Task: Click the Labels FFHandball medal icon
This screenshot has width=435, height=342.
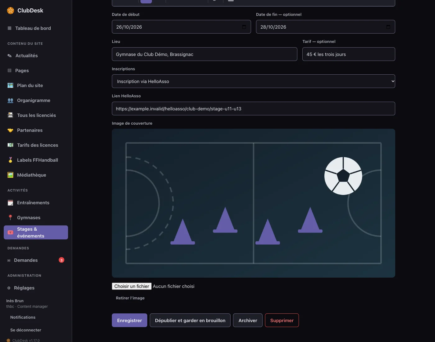Action: click(x=10, y=160)
